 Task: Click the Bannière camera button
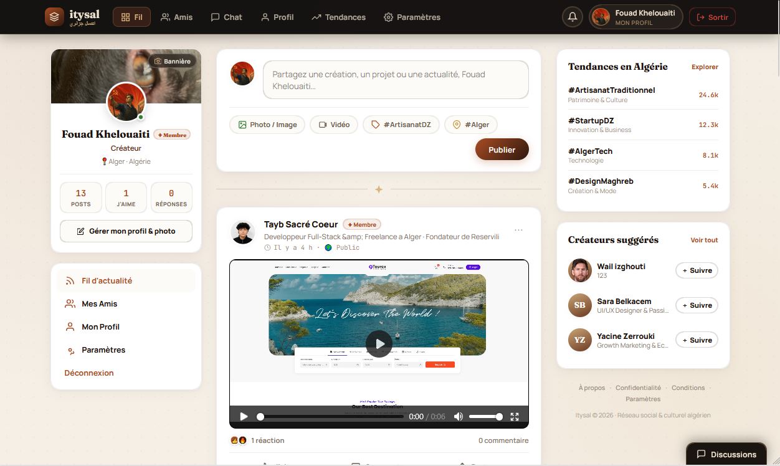173,61
